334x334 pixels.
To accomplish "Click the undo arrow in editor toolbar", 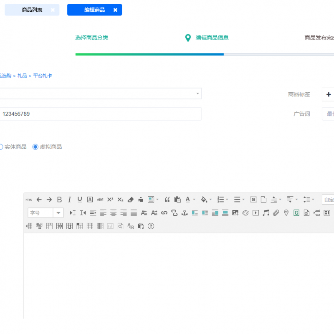I will click(x=39, y=200).
